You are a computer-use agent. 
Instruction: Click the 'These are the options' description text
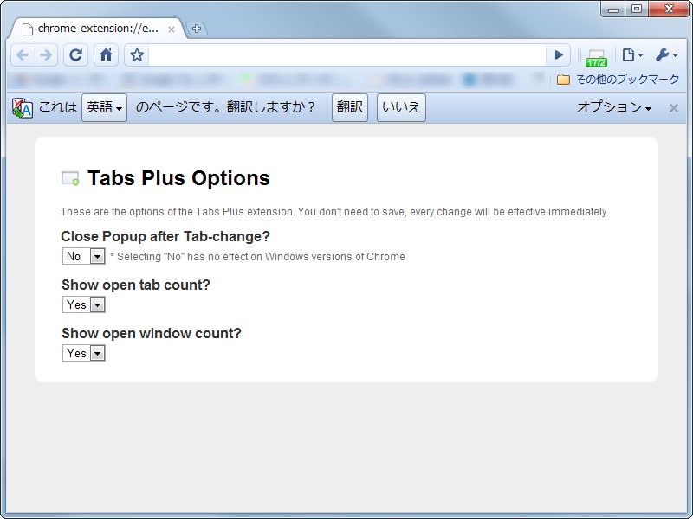pyautogui.click(x=334, y=212)
